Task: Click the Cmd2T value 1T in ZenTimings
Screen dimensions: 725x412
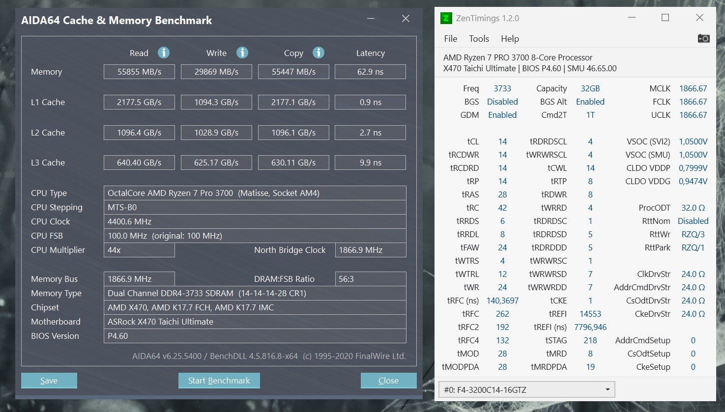Action: 590,115
